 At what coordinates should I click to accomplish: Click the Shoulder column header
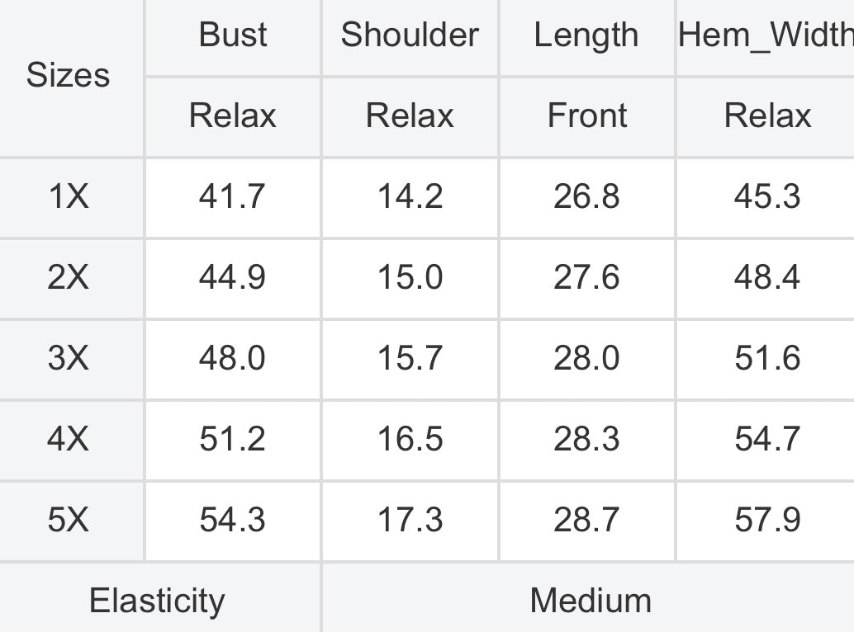(410, 36)
